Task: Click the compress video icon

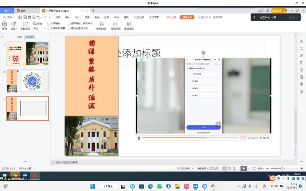Action: 129,25
